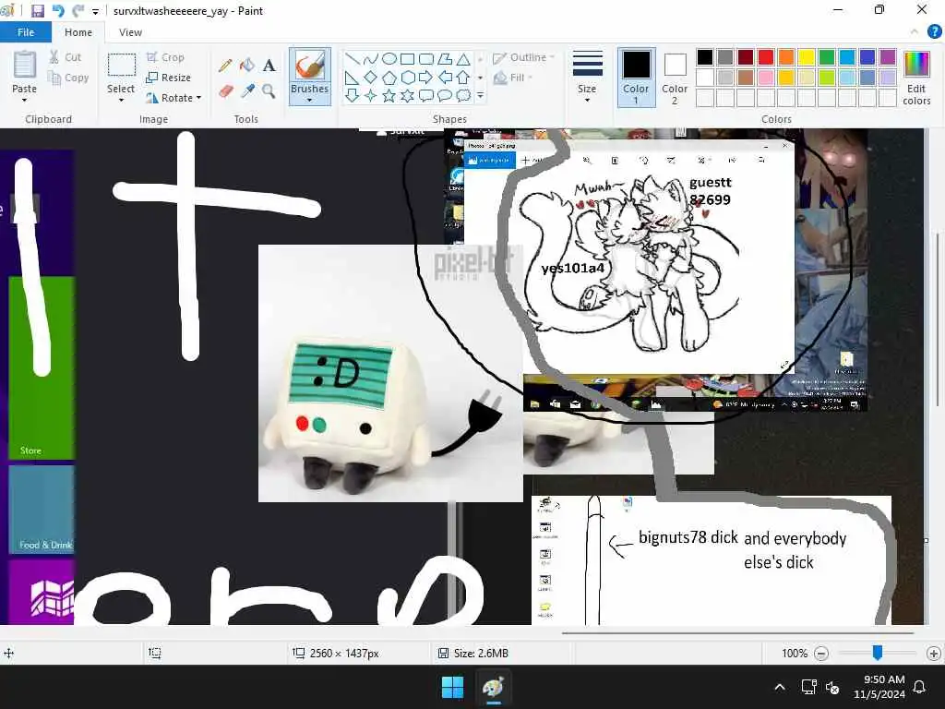945x709 pixels.
Task: Open Customize Quick Access Toolbar dropdown
Action: click(95, 11)
